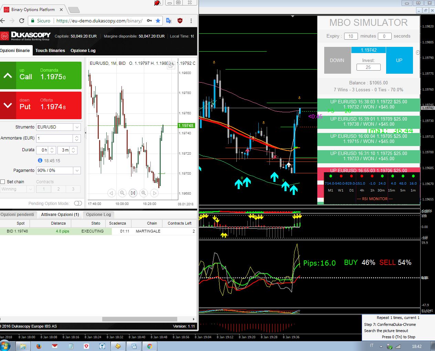Image resolution: width=435 pixels, height=351 pixels.
Task: Select 1 contract button
Action: (x=43, y=189)
